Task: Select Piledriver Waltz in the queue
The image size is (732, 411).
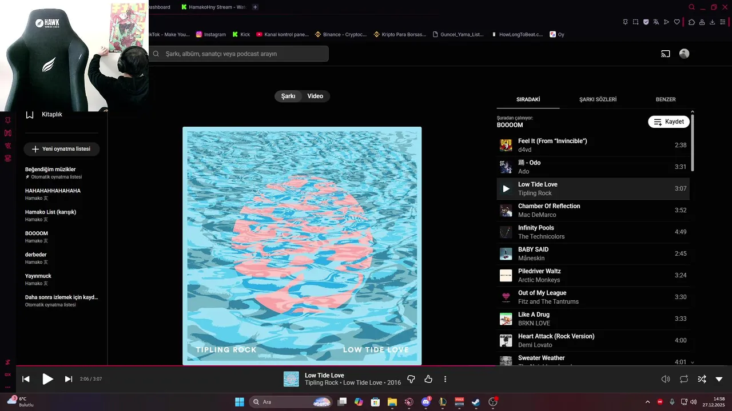Action: coord(593,275)
